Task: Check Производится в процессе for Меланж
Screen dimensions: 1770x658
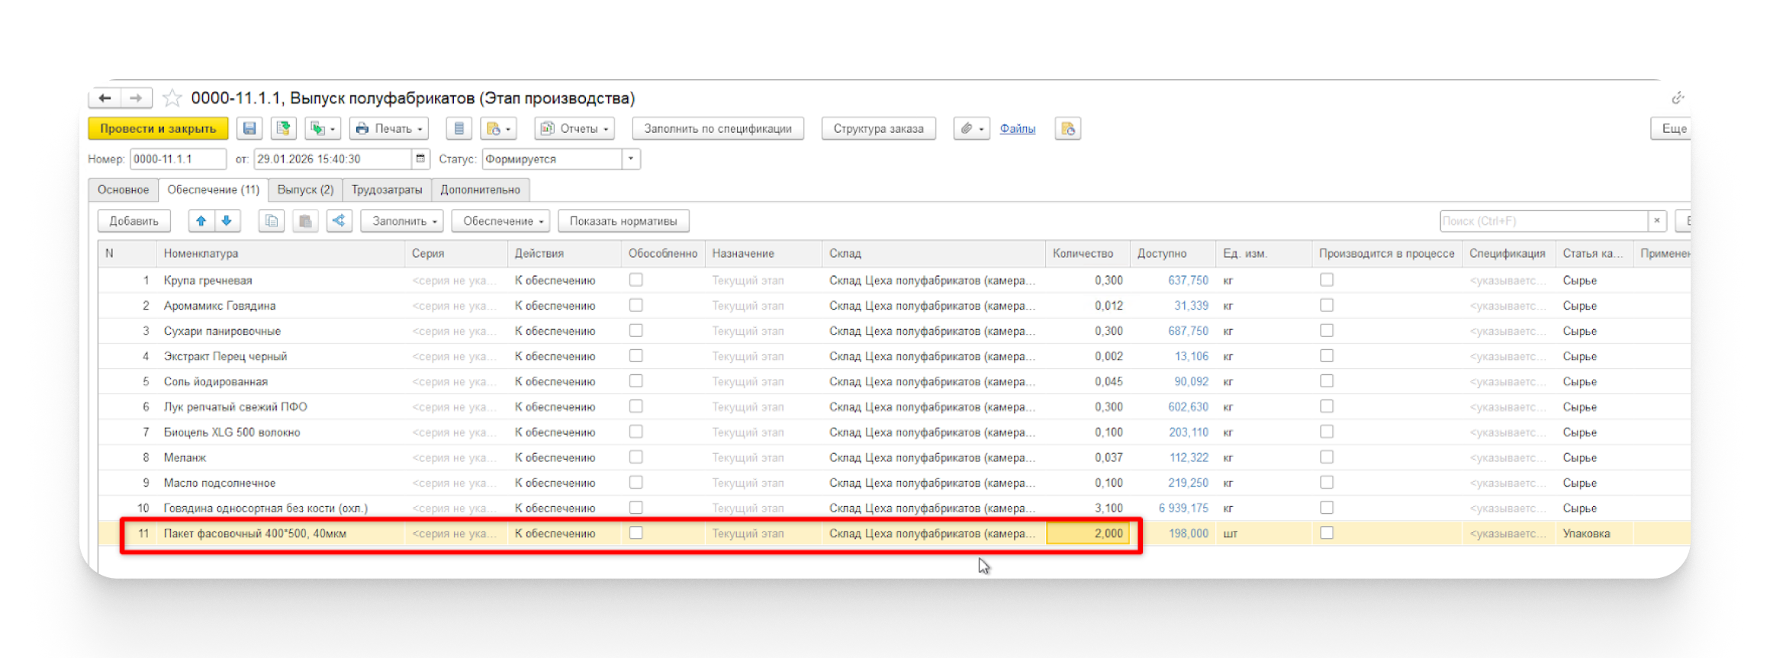Action: click(x=1327, y=457)
